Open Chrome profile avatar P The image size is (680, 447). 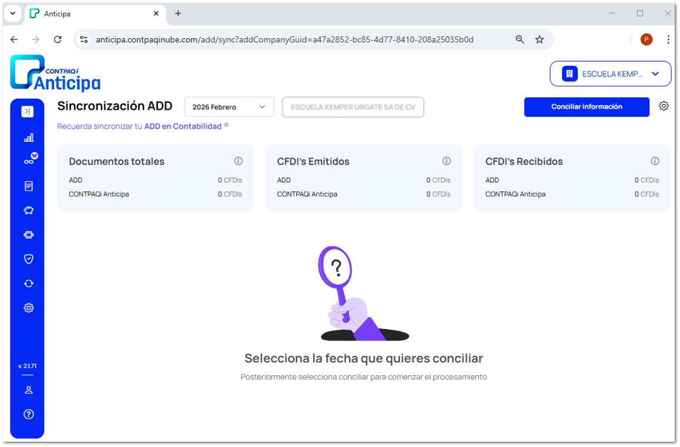pyautogui.click(x=646, y=39)
